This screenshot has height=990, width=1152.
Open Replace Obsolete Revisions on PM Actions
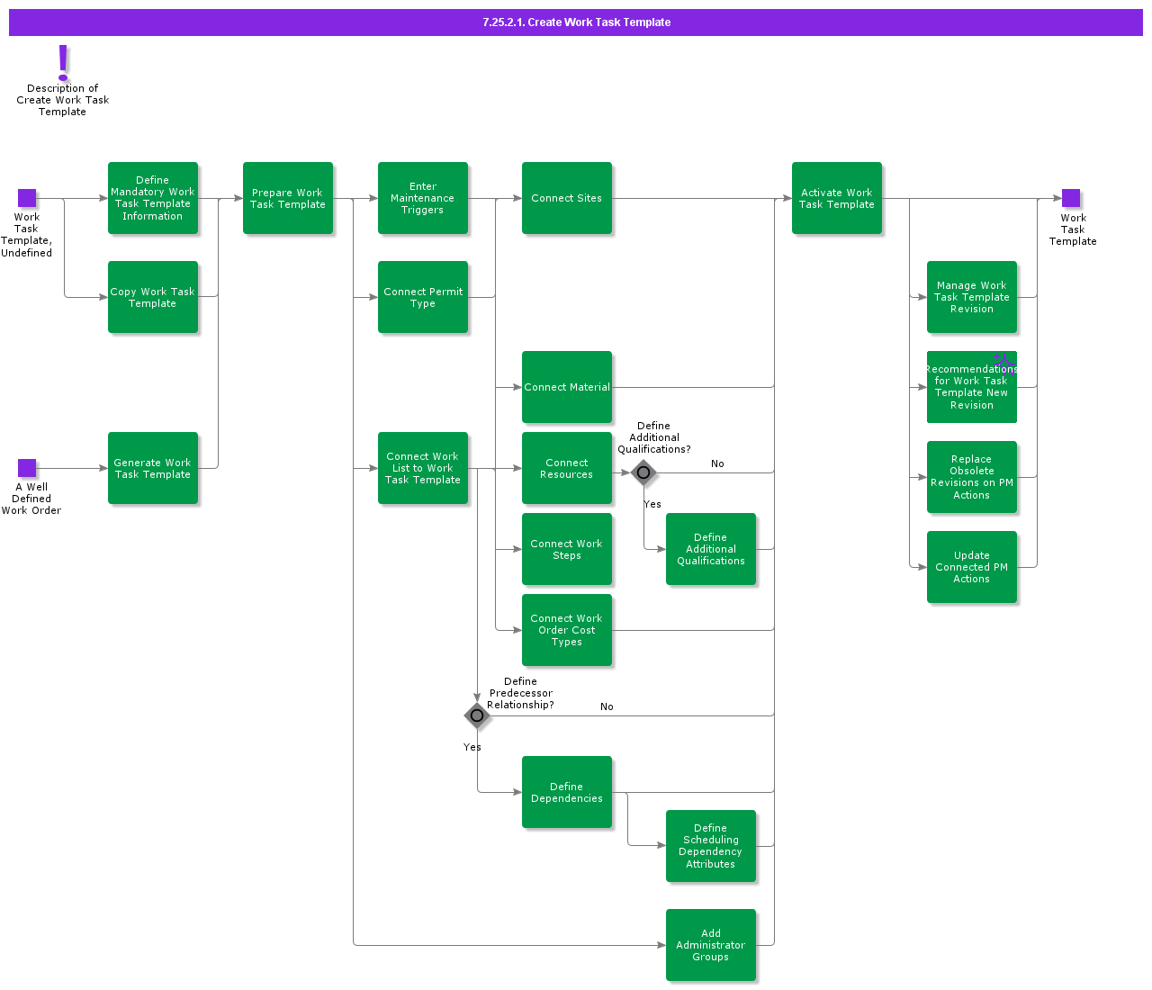[x=972, y=477]
